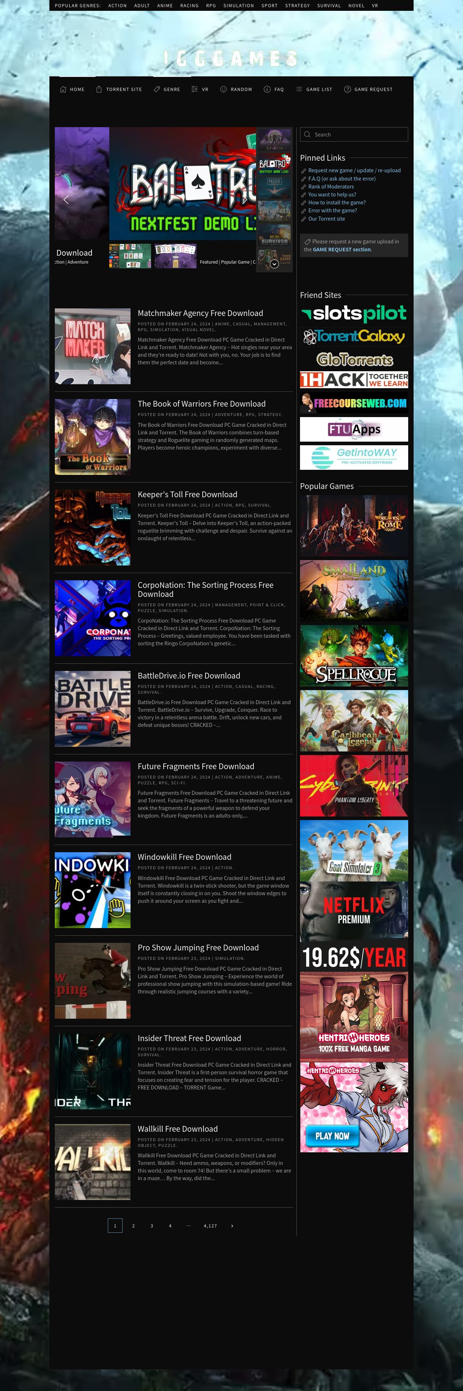Open 'How to install the game?' link
The image size is (463, 1391).
(x=337, y=203)
